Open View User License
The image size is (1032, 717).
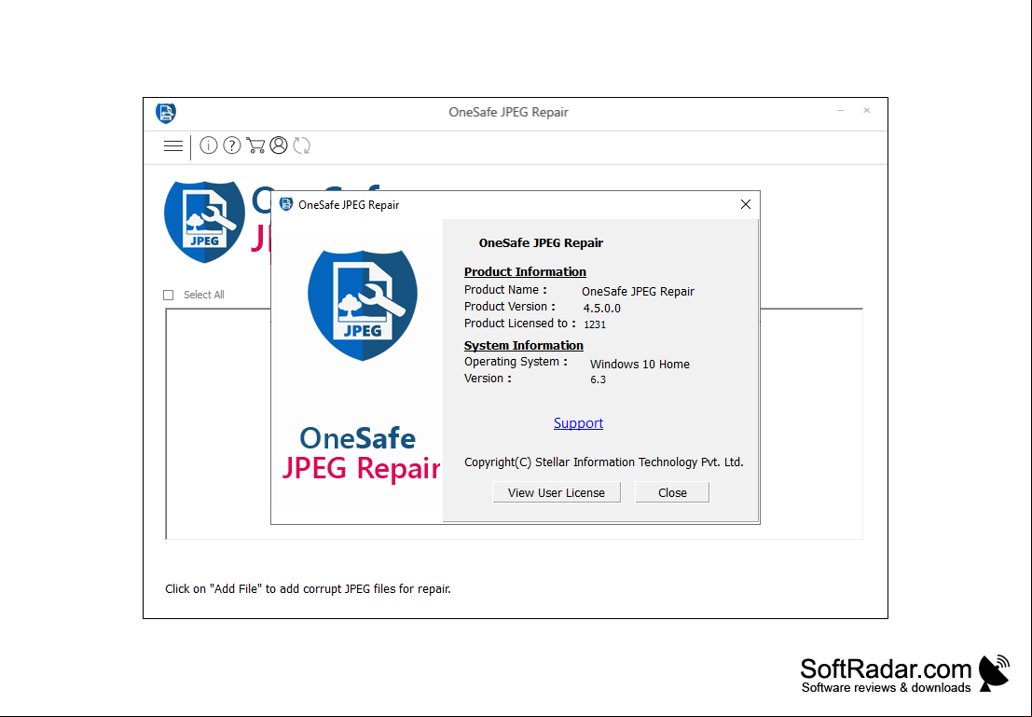tap(557, 492)
